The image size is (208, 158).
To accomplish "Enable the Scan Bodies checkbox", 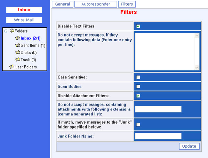I will point(138,86).
